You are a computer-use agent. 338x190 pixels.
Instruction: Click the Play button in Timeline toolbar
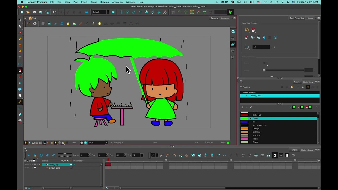(x=29, y=155)
